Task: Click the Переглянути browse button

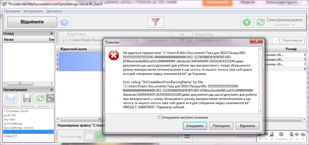Action: (x=292, y=40)
